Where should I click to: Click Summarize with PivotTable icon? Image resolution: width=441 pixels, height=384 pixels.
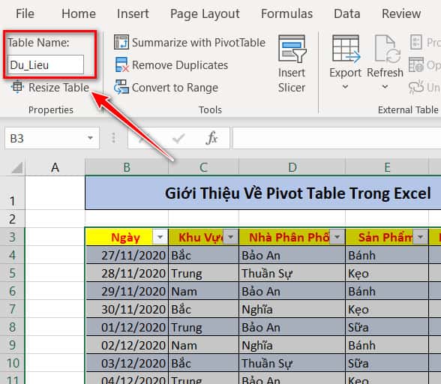click(x=121, y=42)
